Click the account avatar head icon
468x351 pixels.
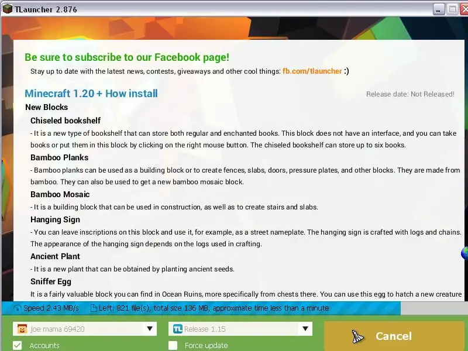click(22, 329)
